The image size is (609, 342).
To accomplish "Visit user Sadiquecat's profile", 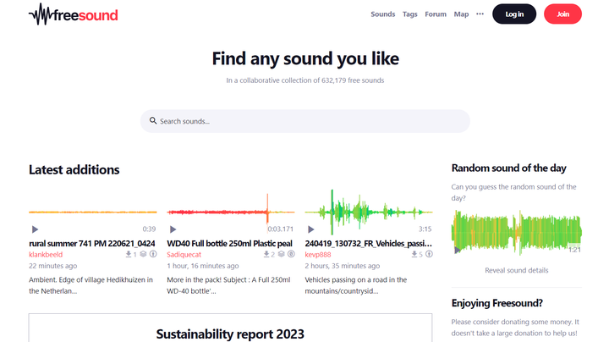I will pos(184,255).
